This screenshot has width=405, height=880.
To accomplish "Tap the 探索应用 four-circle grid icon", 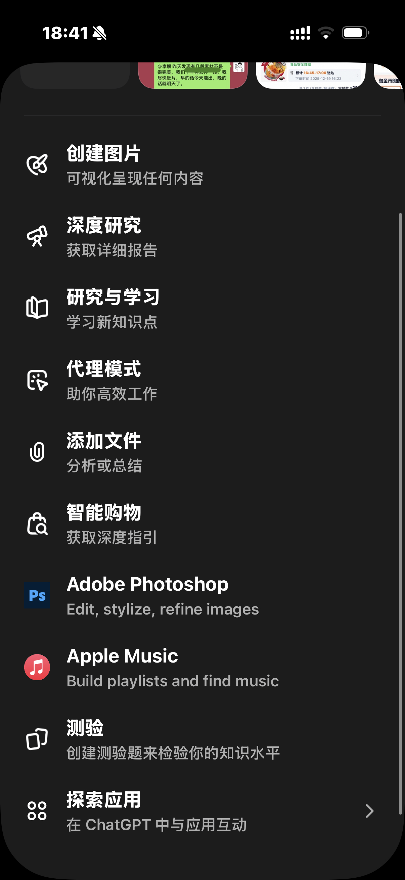I will [37, 811].
